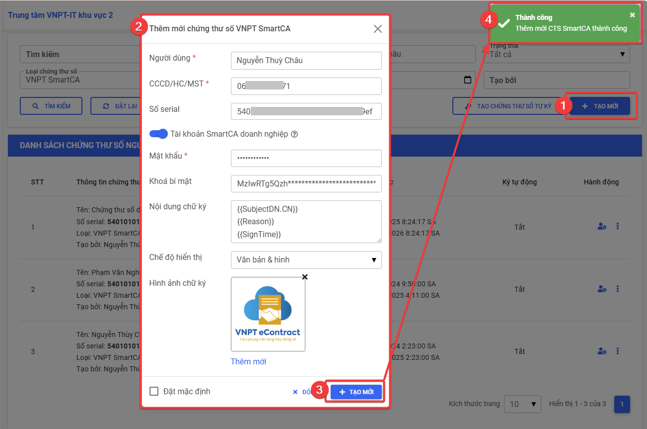Click the TẠO MỚI button at top right
Screen dimensions: 647x429
pos(600,105)
